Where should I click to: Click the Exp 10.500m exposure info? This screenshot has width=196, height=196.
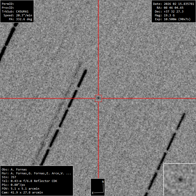(x=173, y=19)
